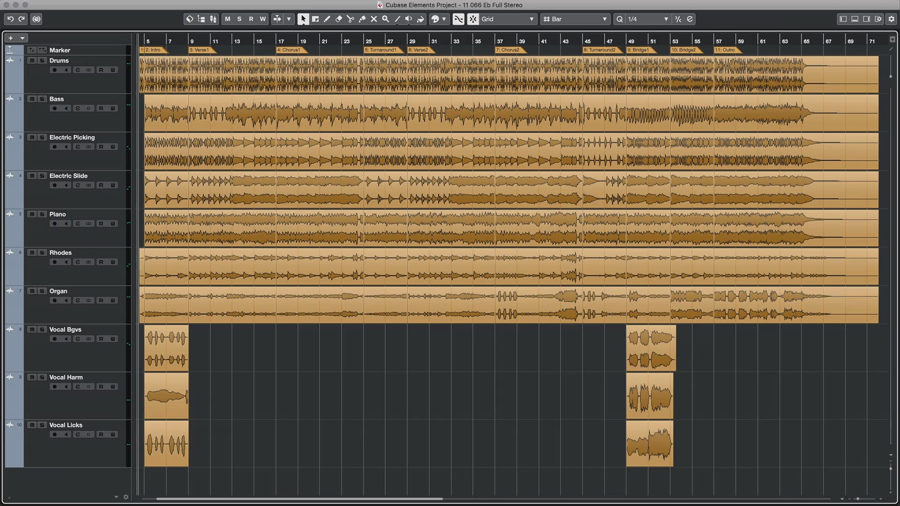The image size is (900, 506).
Task: Select the Scissors split tool
Action: pos(350,19)
